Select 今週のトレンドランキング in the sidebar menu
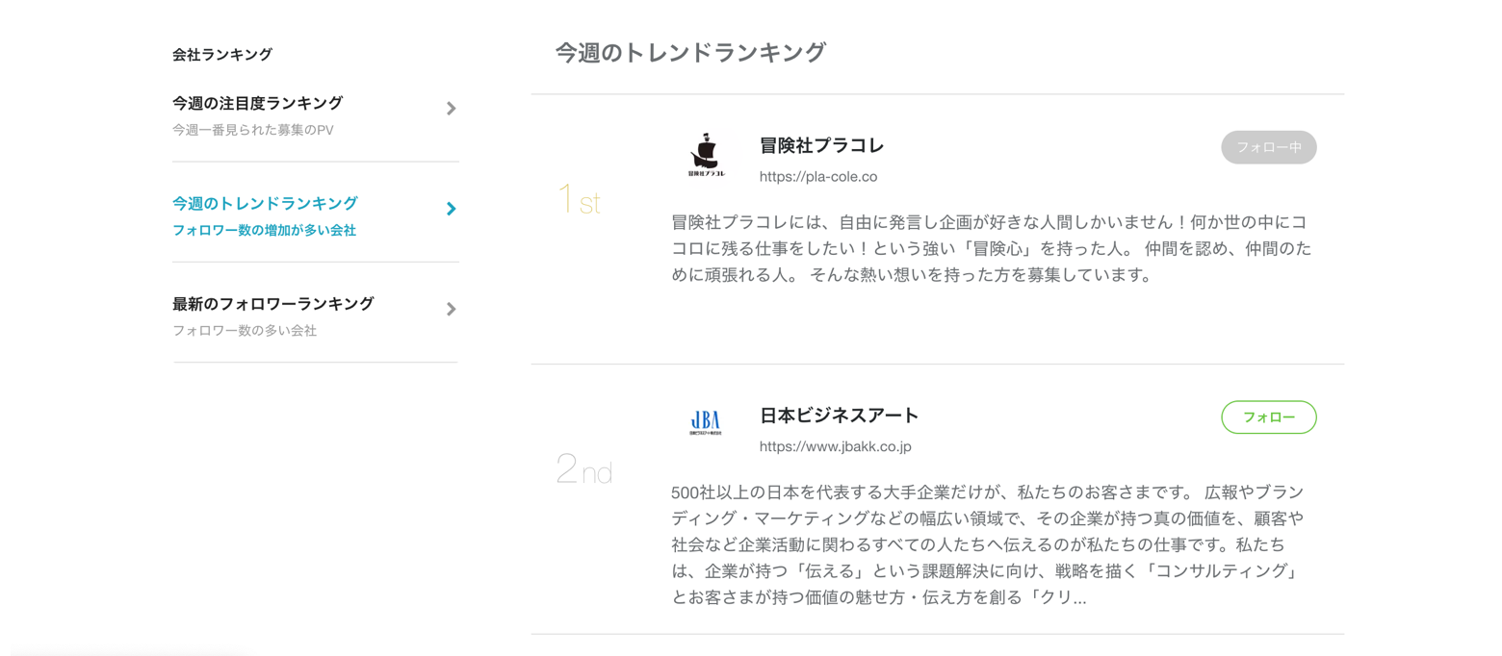Screen dimensions: 1502x656 tap(265, 203)
